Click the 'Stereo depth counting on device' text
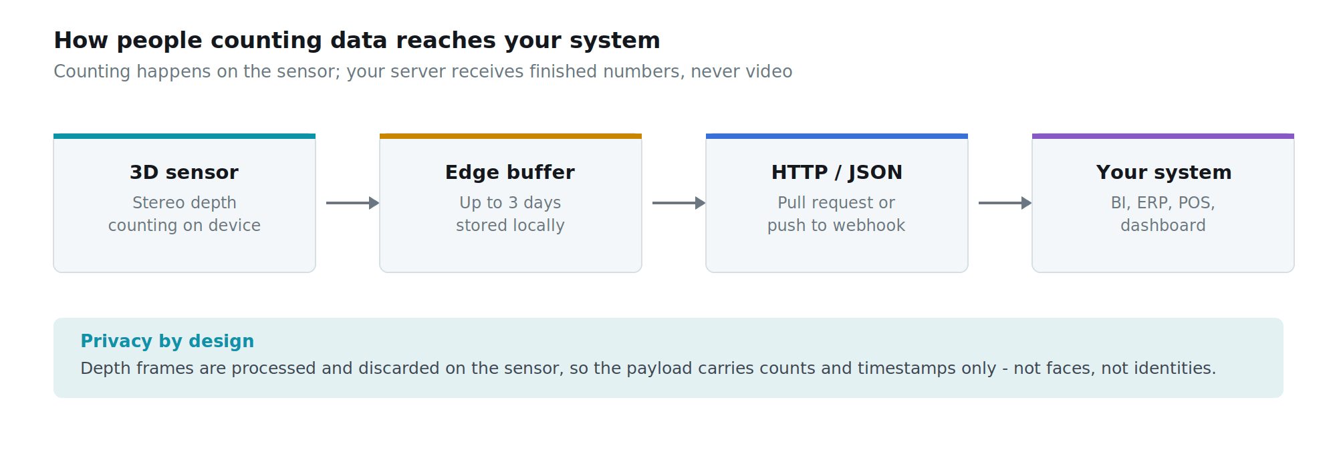The height and width of the screenshot is (454, 1337). (185, 214)
